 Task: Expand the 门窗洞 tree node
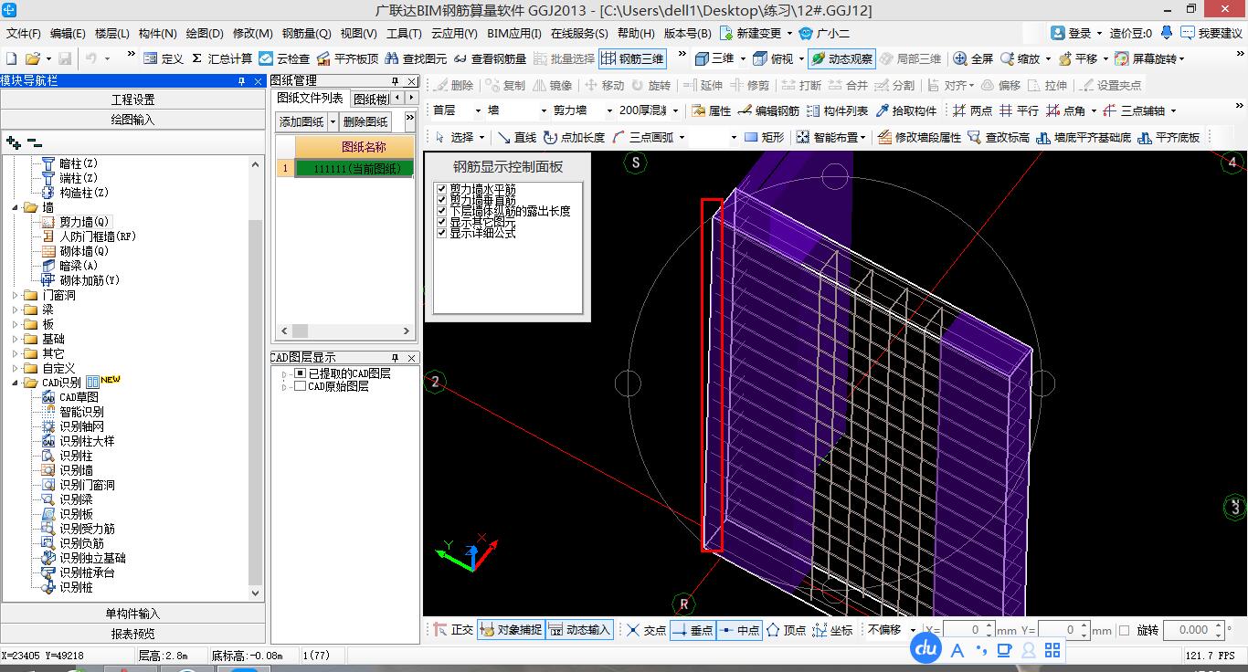point(16,295)
